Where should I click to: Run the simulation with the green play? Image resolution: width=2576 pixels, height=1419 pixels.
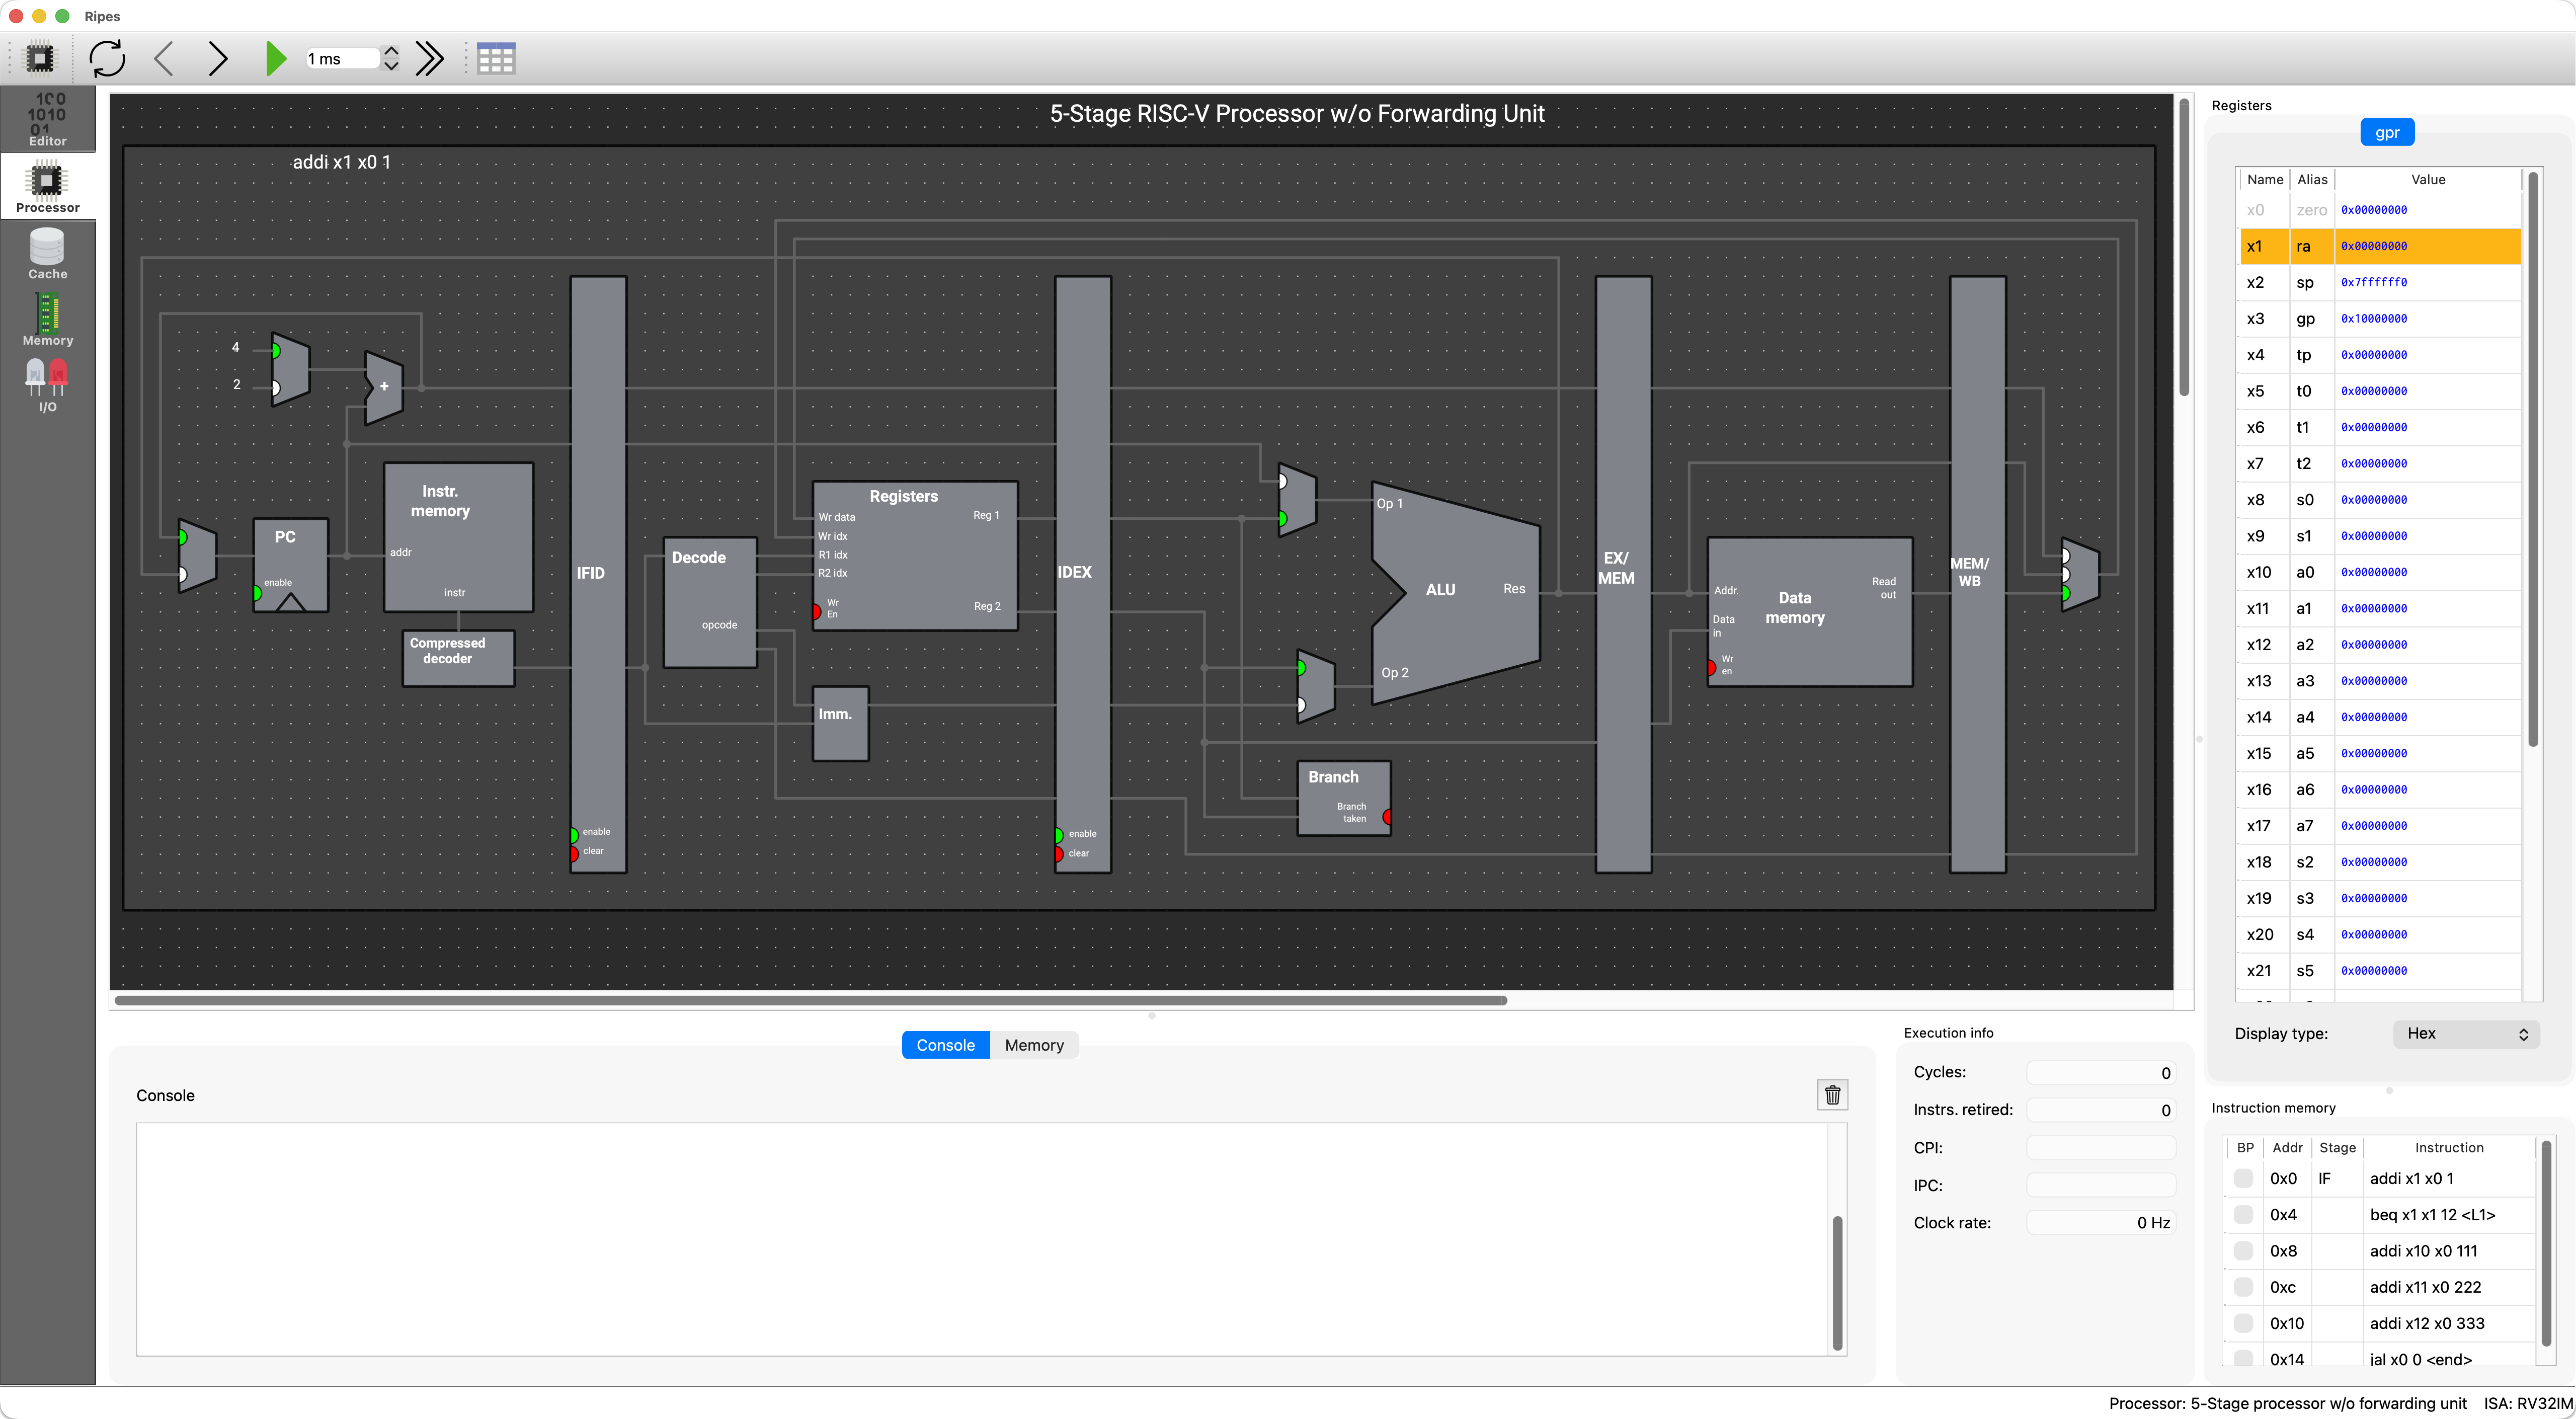(275, 58)
